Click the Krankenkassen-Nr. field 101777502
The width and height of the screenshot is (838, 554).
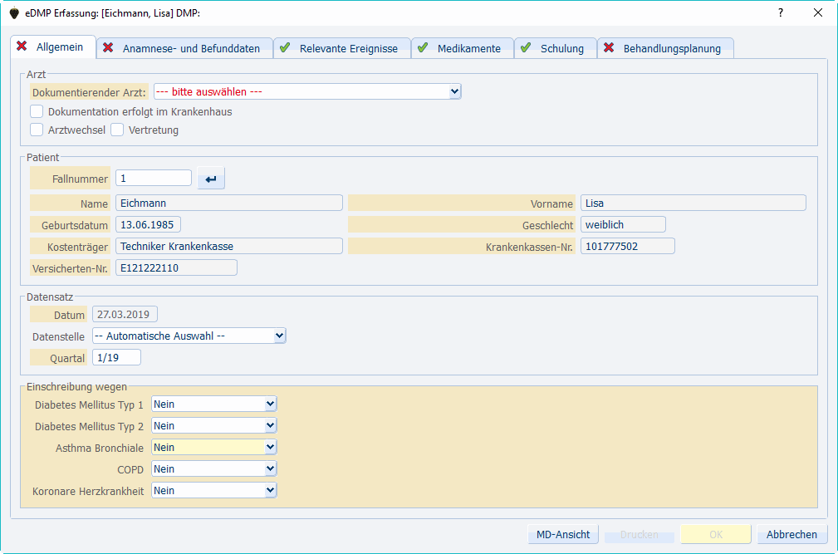[x=627, y=247]
